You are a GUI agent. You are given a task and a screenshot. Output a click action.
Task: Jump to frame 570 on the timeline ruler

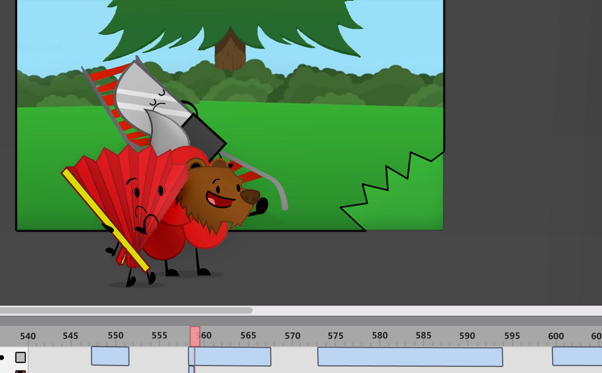[x=293, y=336]
